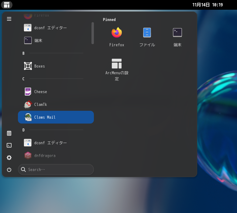The image size is (237, 213).
Task: Launch ClamTk virus scanner
Action: tap(56, 104)
